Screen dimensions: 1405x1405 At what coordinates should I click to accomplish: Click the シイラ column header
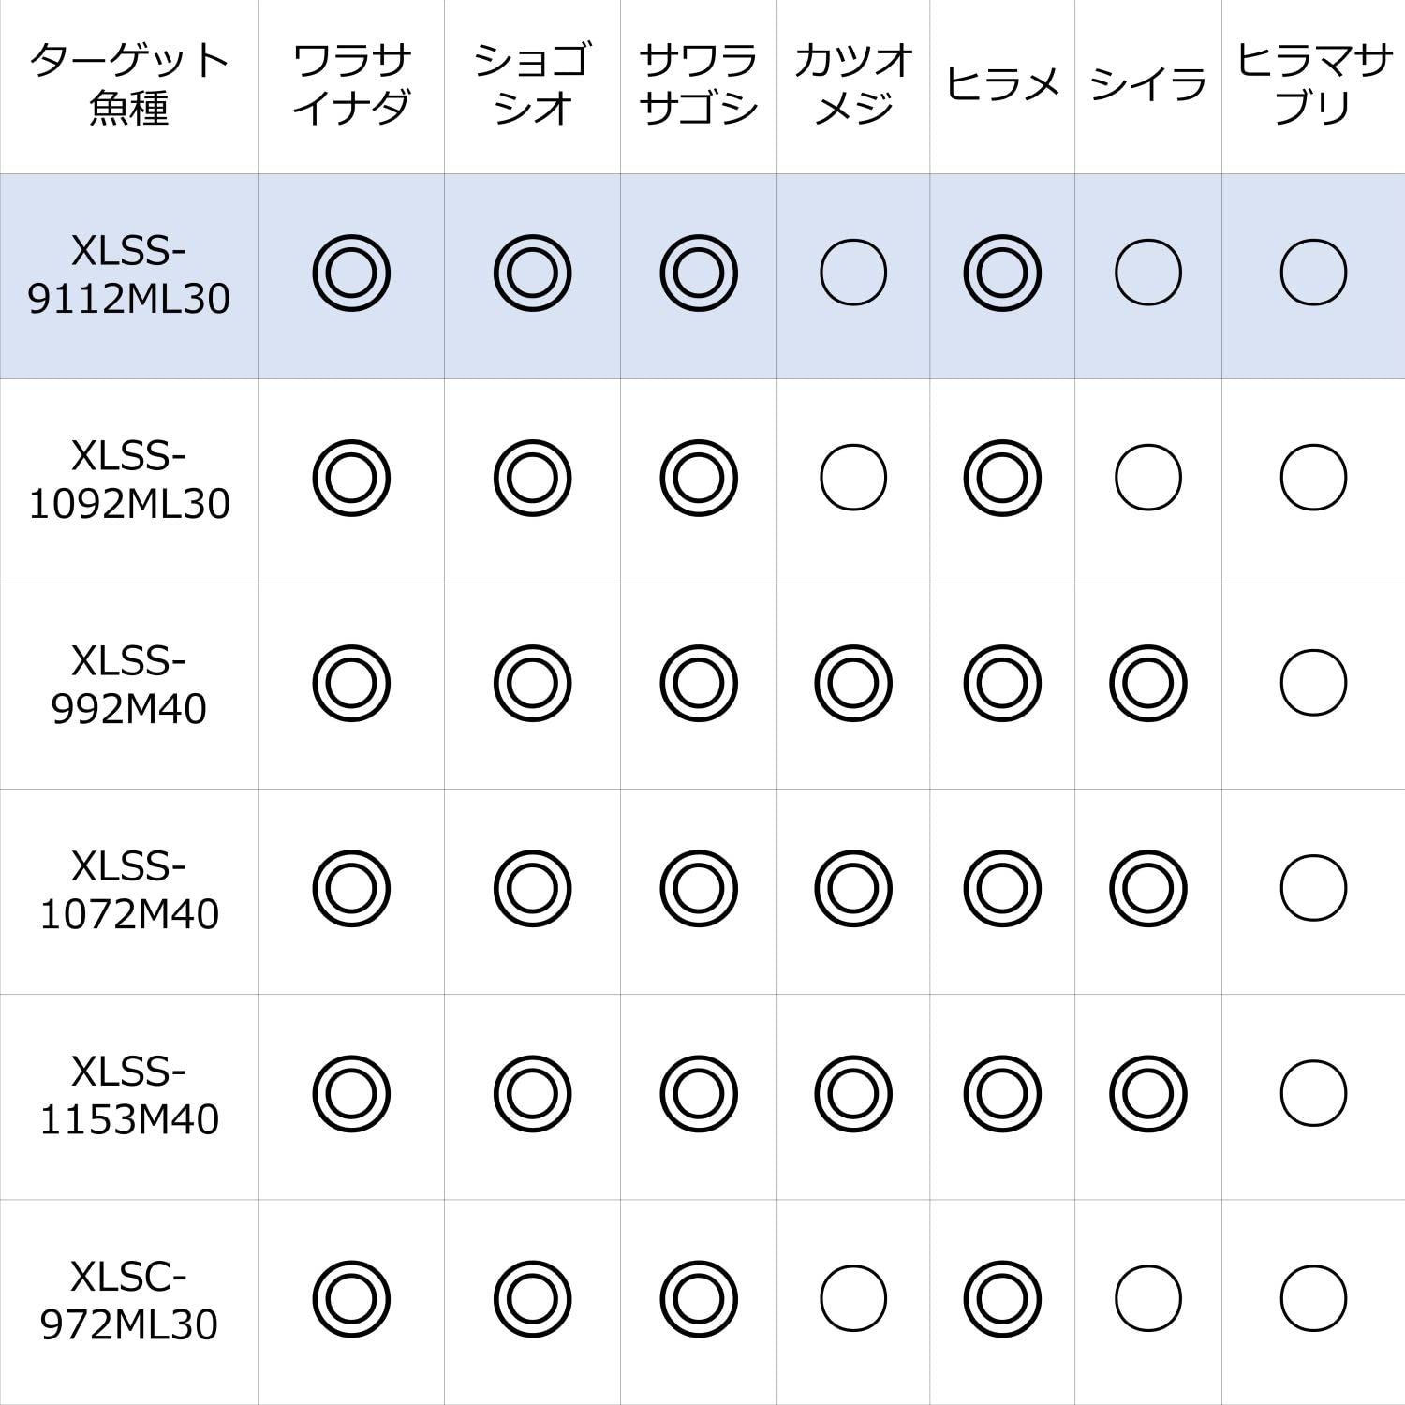[x=1147, y=84]
